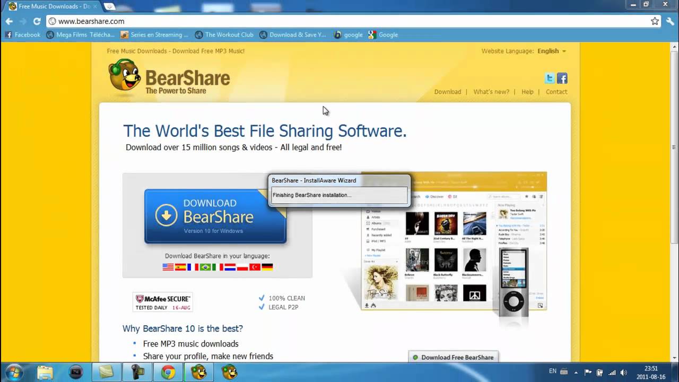The width and height of the screenshot is (679, 382).
Task: Open BearShare's Facebook page icon
Action: (562, 79)
